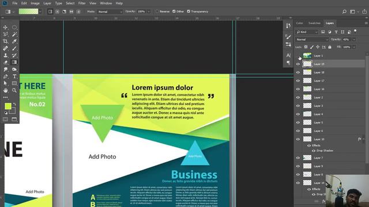Select the Move tool

5,27
